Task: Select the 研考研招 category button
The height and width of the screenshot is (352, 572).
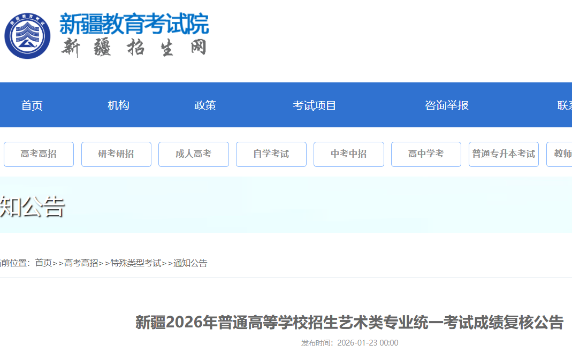Action: click(116, 154)
